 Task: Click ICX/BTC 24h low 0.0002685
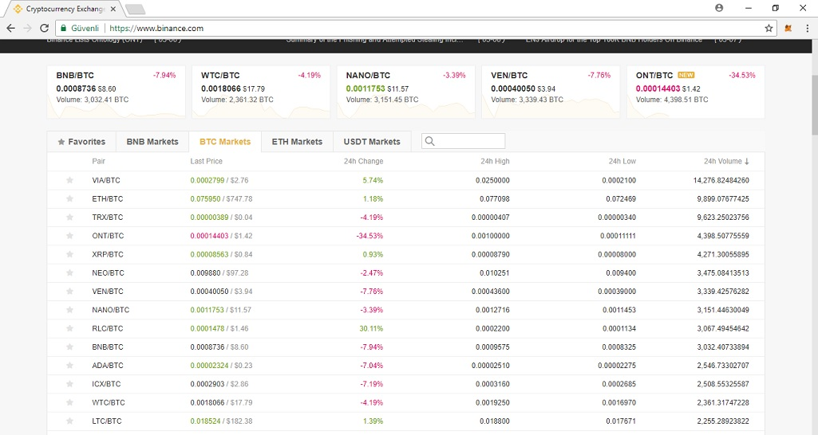pos(618,383)
